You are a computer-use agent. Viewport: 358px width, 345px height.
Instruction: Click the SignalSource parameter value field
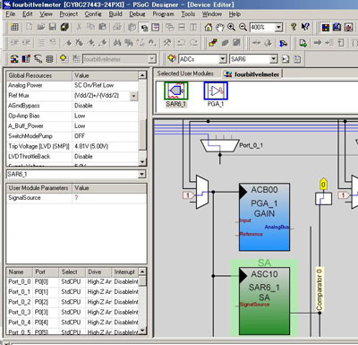(109, 198)
